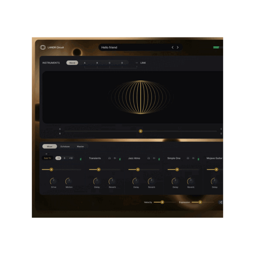Click the golden sphere blend visualizer

point(141,97)
